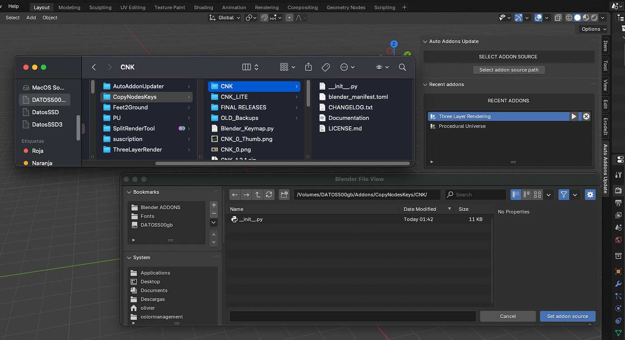This screenshot has height=340, width=625.
Task: Go to parent directory in File View
Action: tap(258, 194)
